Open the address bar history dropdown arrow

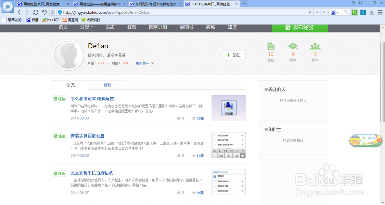point(317,12)
